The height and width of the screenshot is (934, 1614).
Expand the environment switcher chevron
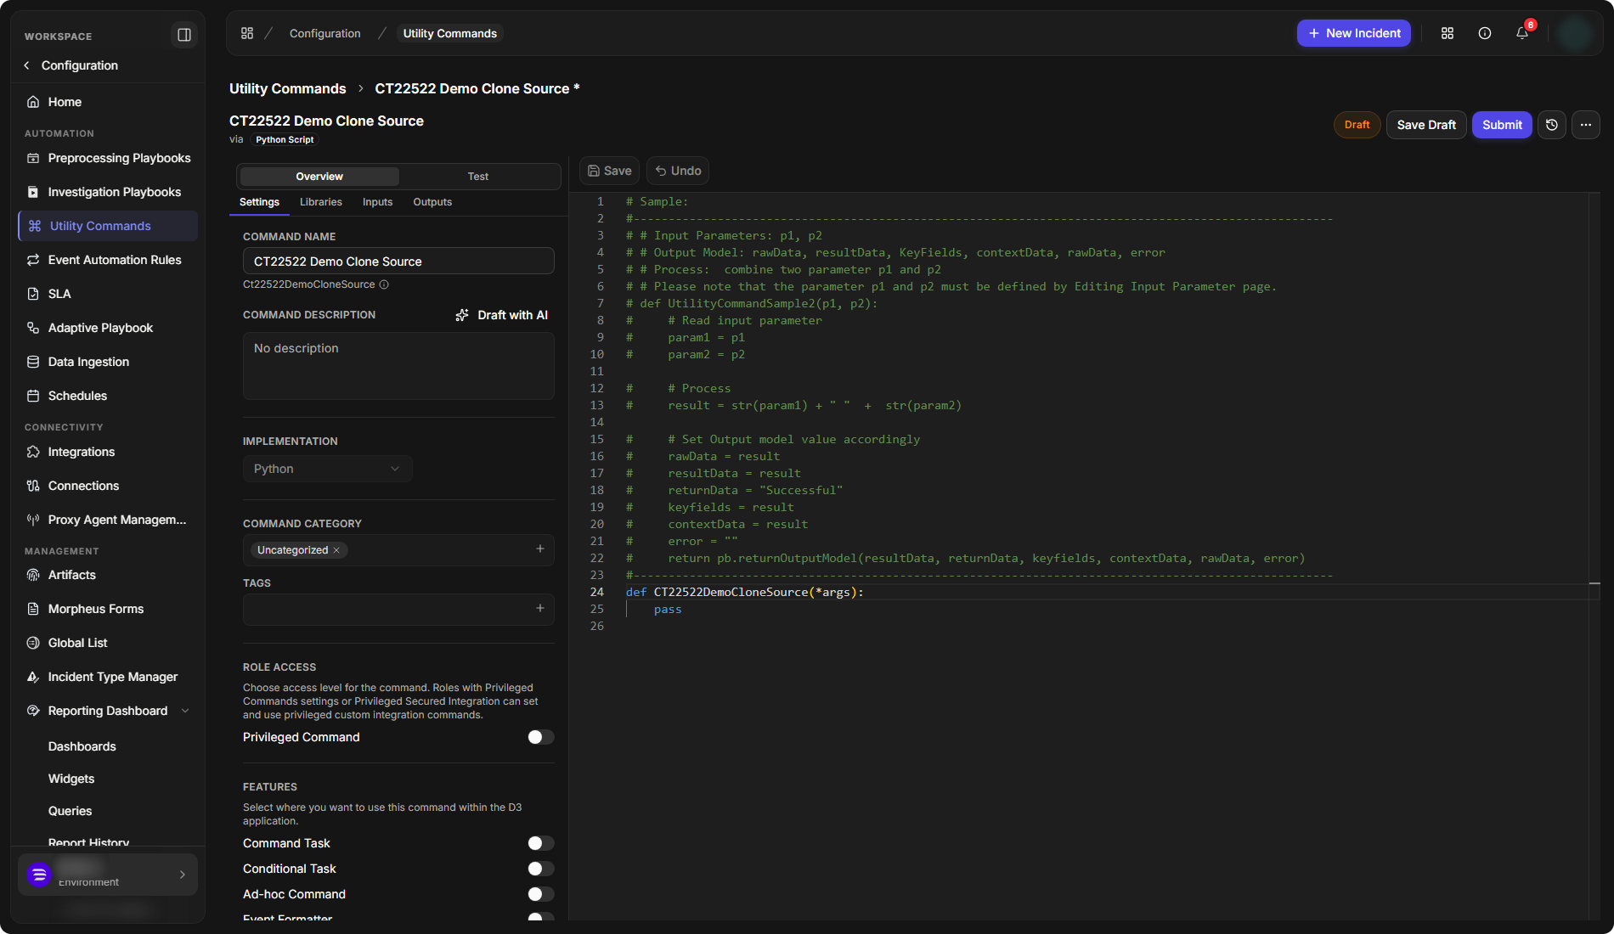(183, 875)
